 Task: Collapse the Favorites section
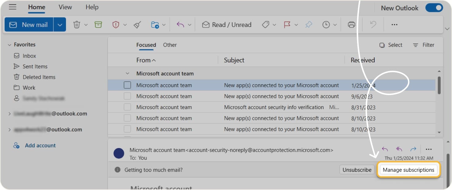coord(9,44)
